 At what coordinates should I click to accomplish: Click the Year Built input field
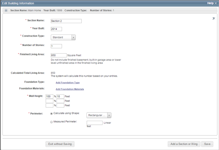56,29
